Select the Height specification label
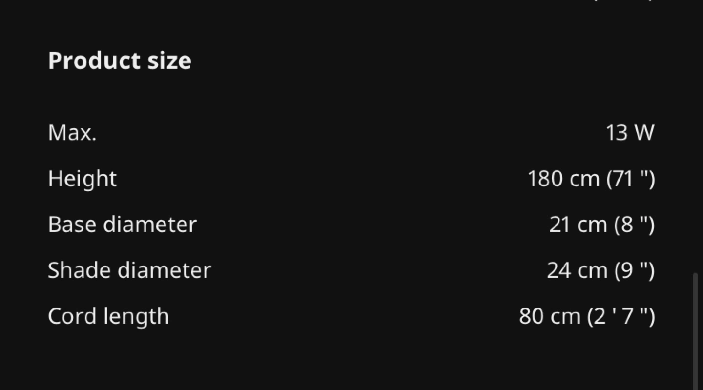 pyautogui.click(x=83, y=179)
